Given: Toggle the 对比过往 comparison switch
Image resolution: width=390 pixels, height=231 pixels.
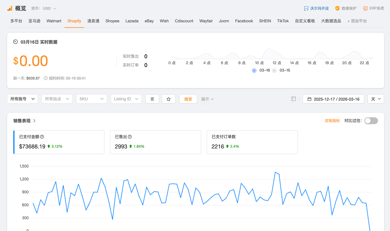Looking at the screenshot, I should pyautogui.click(x=371, y=121).
